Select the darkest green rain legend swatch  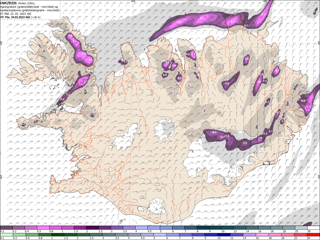point(57,235)
